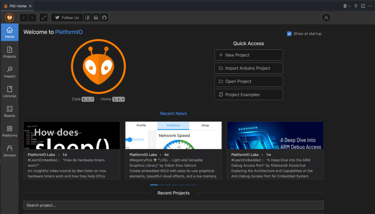Click the Search project input field
Image resolution: width=375 pixels, height=214 pixels.
[173, 205]
